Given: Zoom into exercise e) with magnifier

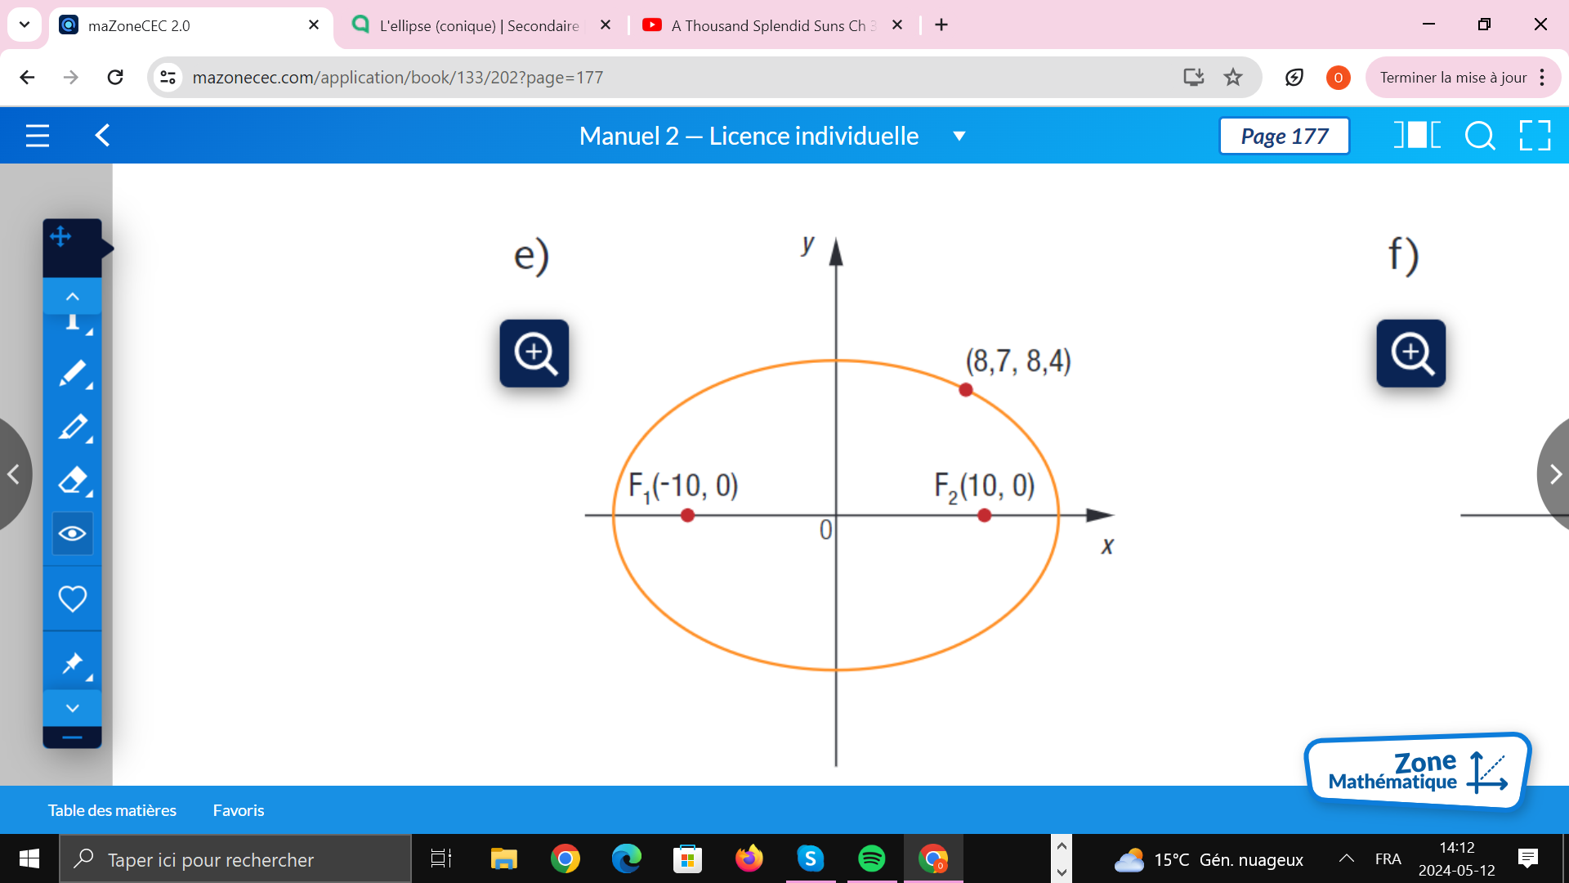Looking at the screenshot, I should (x=534, y=353).
